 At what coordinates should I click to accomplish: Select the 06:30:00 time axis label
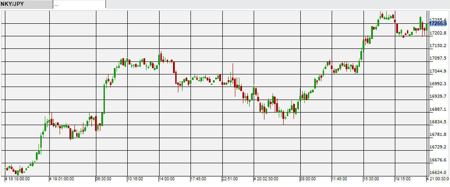pyautogui.click(x=104, y=179)
